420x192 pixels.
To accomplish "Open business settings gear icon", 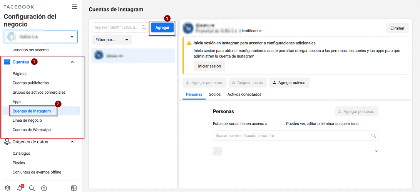I will 7,188.
